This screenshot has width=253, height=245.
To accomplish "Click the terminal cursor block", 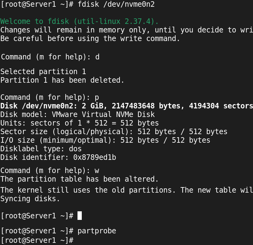I will (x=80, y=216).
